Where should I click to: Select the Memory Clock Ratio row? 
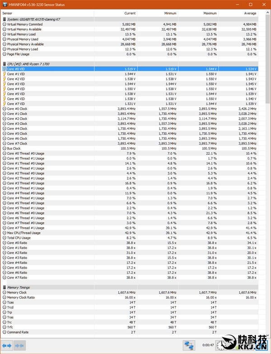tap(130, 297)
